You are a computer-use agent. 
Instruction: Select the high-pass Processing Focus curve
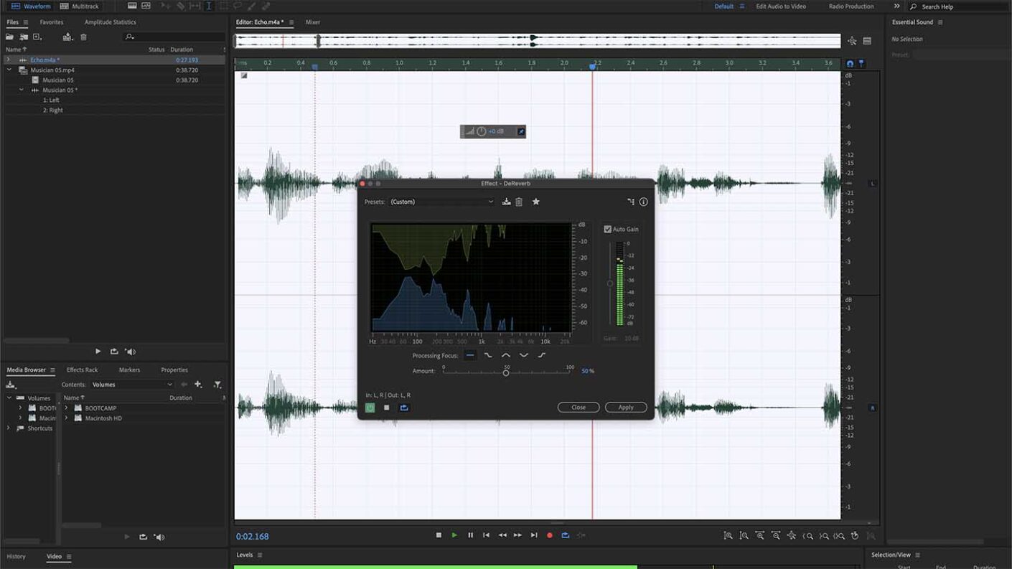[540, 354]
